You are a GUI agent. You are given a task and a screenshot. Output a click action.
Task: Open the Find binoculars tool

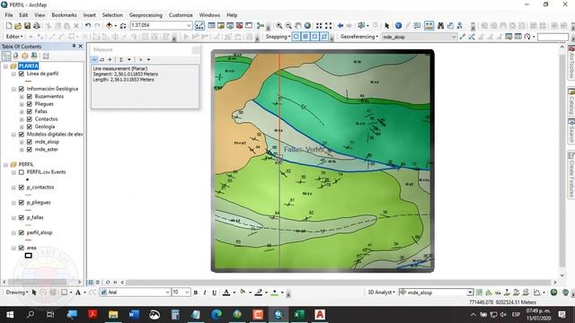click(440, 26)
